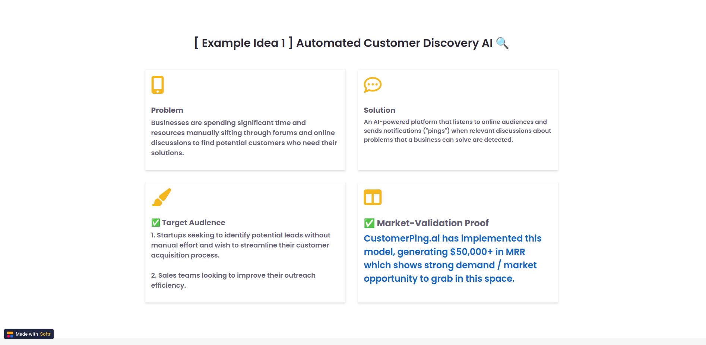Click the green checkmark beside Market-Validation Proof
706x345 pixels.
[x=369, y=223]
